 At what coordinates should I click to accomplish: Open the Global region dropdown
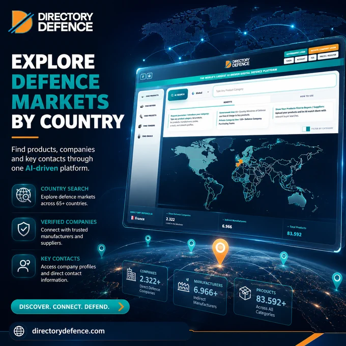pyautogui.click(x=200, y=93)
